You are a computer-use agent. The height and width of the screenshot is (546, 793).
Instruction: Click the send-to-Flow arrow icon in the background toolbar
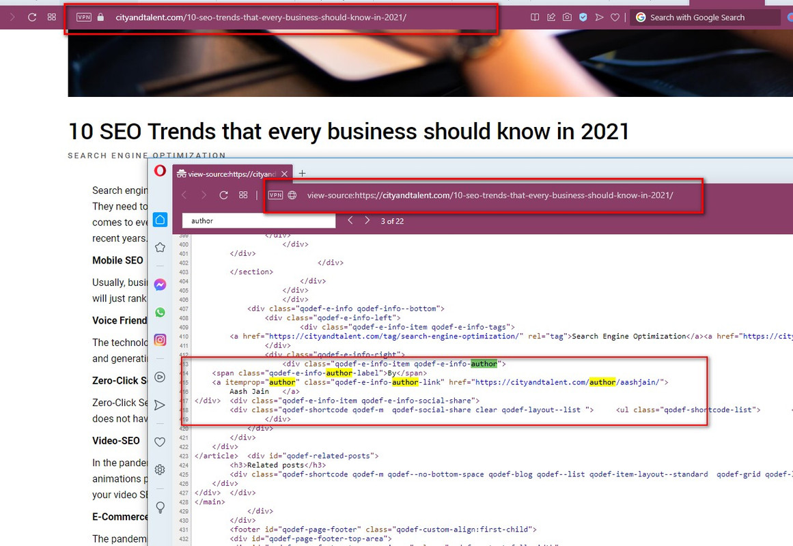(599, 17)
